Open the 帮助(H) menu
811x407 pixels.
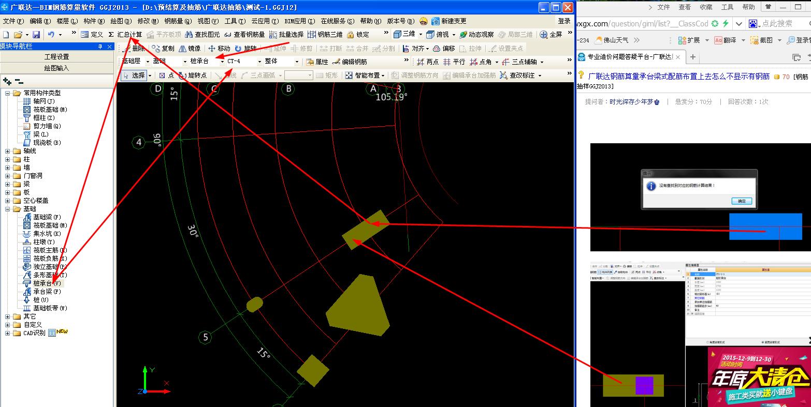[371, 21]
